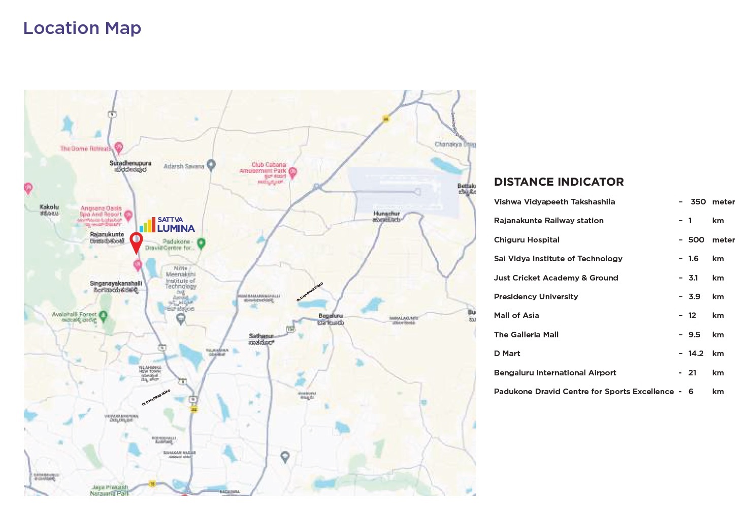The image size is (754, 524).
Task: Select the Chiguru Hospital list entry
Action: (x=527, y=240)
